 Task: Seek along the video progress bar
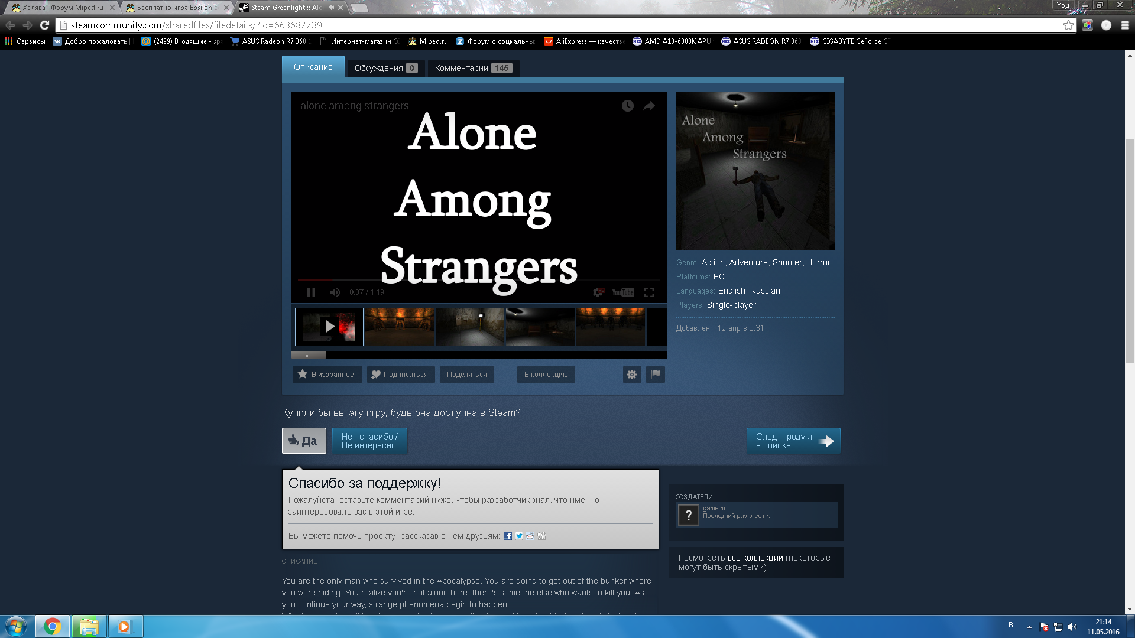click(479, 280)
